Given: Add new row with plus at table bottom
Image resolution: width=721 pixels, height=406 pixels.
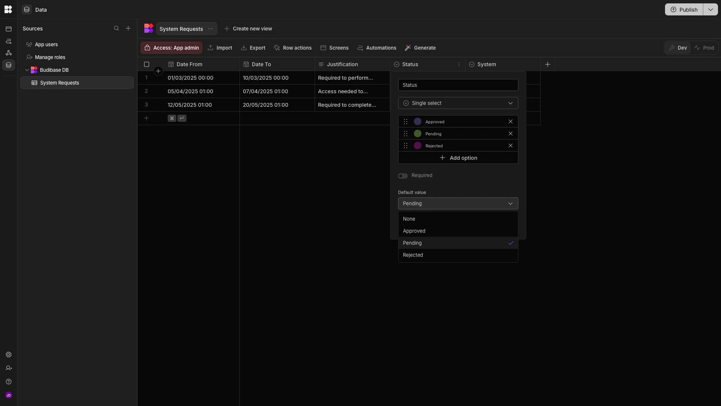Looking at the screenshot, I should tap(146, 118).
